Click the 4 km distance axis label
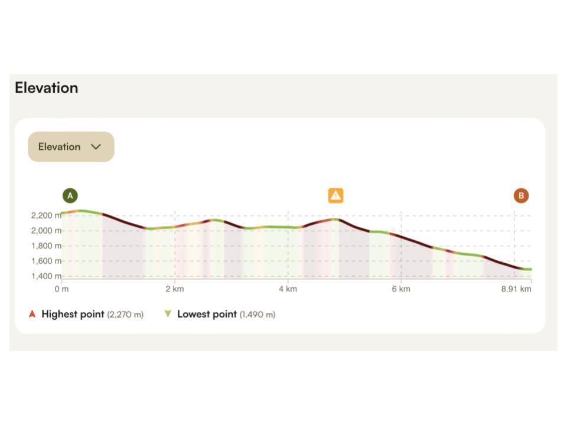The image size is (567, 425). point(288,289)
